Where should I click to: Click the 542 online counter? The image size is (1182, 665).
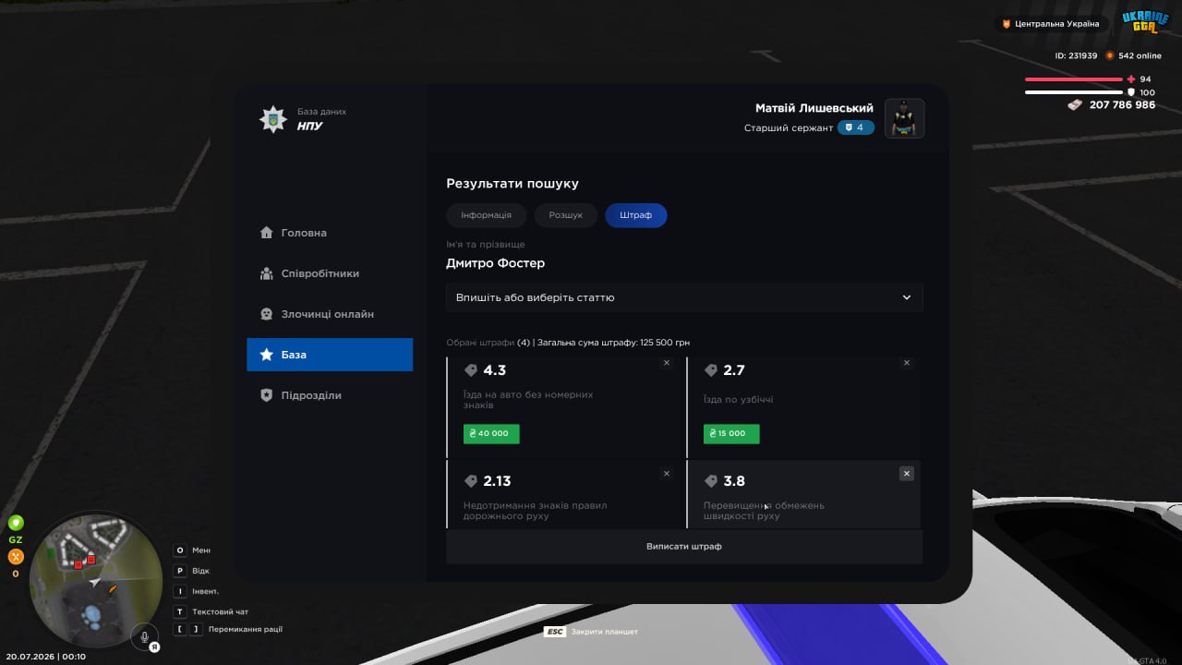pyautogui.click(x=1133, y=55)
